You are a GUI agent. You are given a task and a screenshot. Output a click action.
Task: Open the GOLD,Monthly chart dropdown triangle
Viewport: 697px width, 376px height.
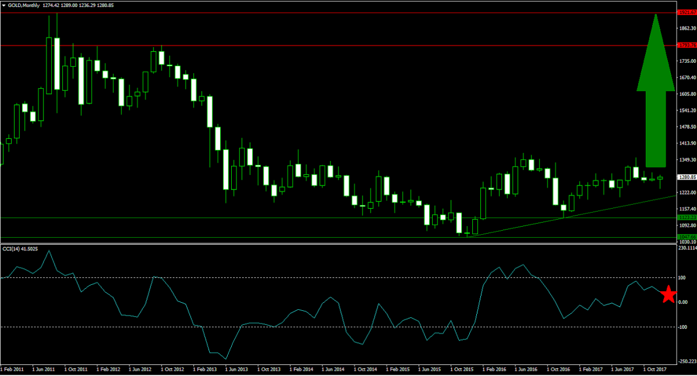[5, 5]
